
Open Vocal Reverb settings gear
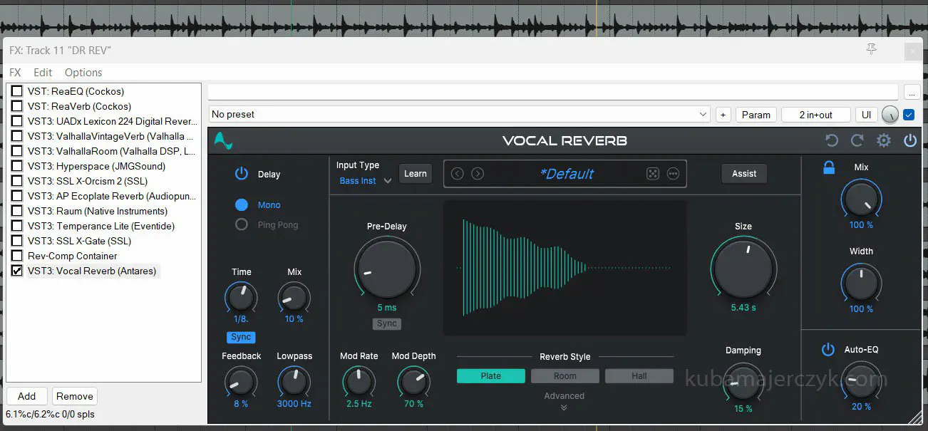(x=884, y=140)
